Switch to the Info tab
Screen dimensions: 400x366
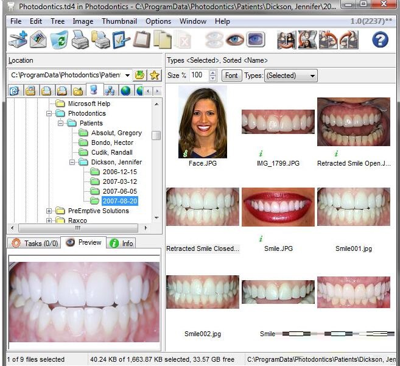pyautogui.click(x=121, y=243)
